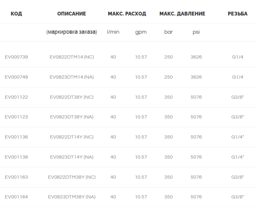Select product code EV001123

point(16,117)
